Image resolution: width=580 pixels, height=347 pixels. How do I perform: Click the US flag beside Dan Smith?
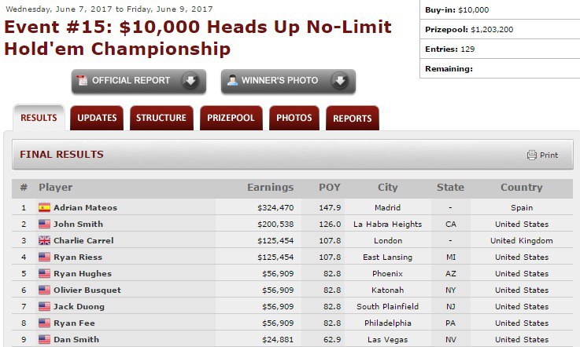pos(45,340)
